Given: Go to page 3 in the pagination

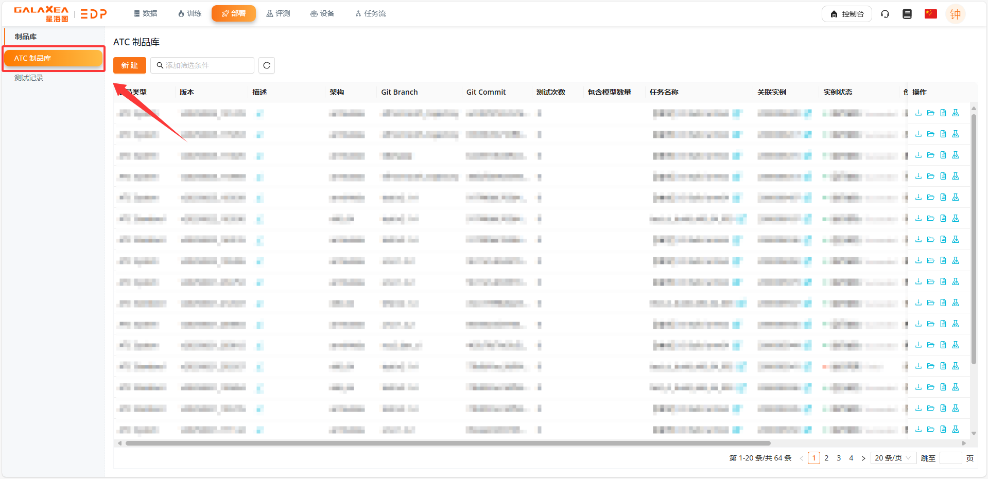Looking at the screenshot, I should [839, 458].
